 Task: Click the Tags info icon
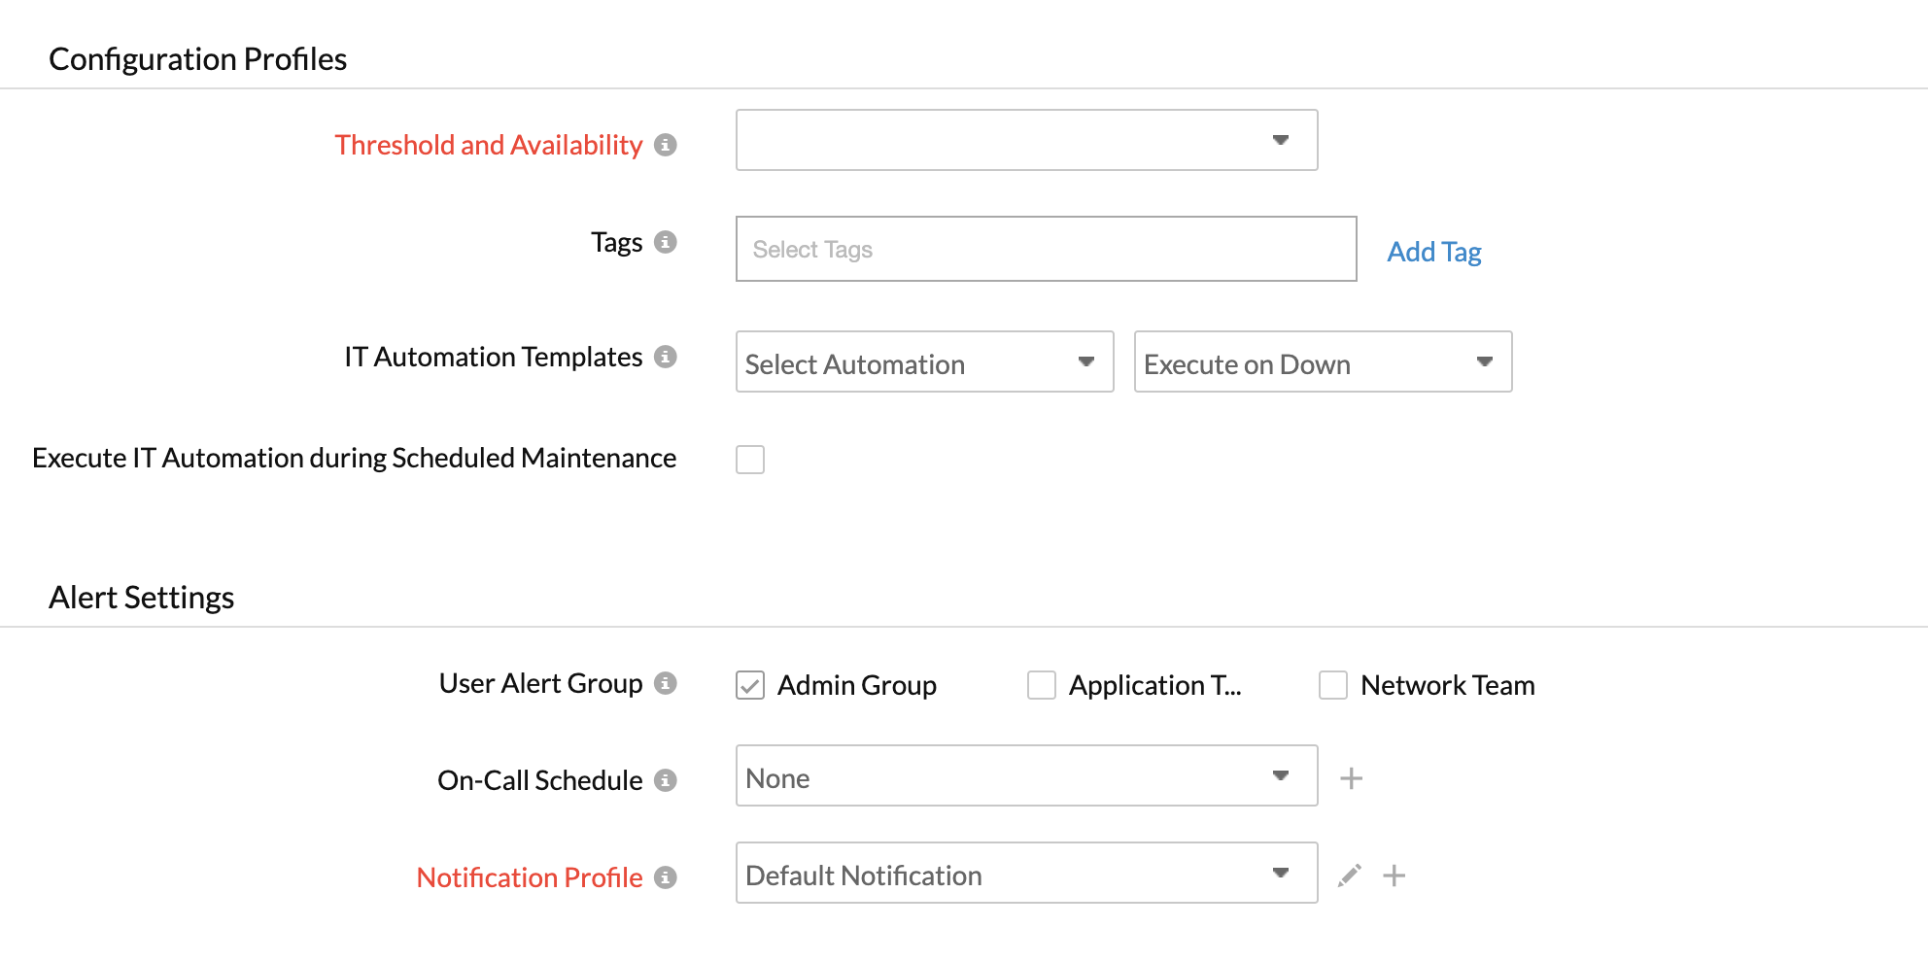point(665,242)
